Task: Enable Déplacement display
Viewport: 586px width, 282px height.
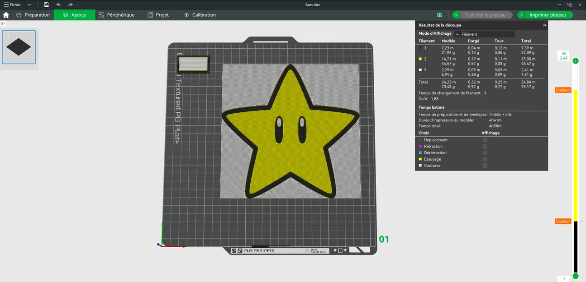Action: click(485, 140)
